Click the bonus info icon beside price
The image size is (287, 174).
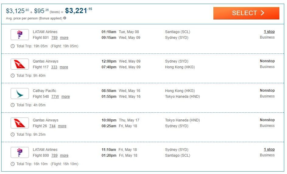[x=65, y=18]
